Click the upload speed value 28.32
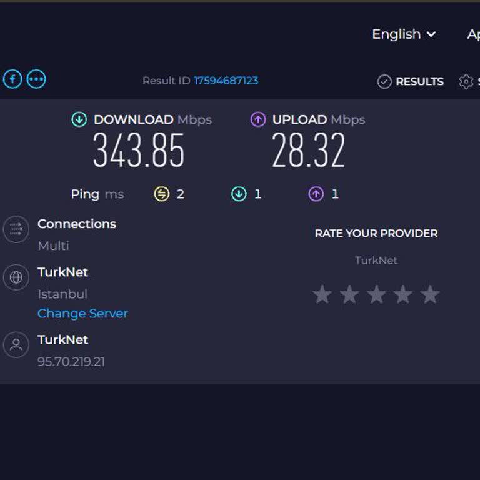 coord(309,150)
